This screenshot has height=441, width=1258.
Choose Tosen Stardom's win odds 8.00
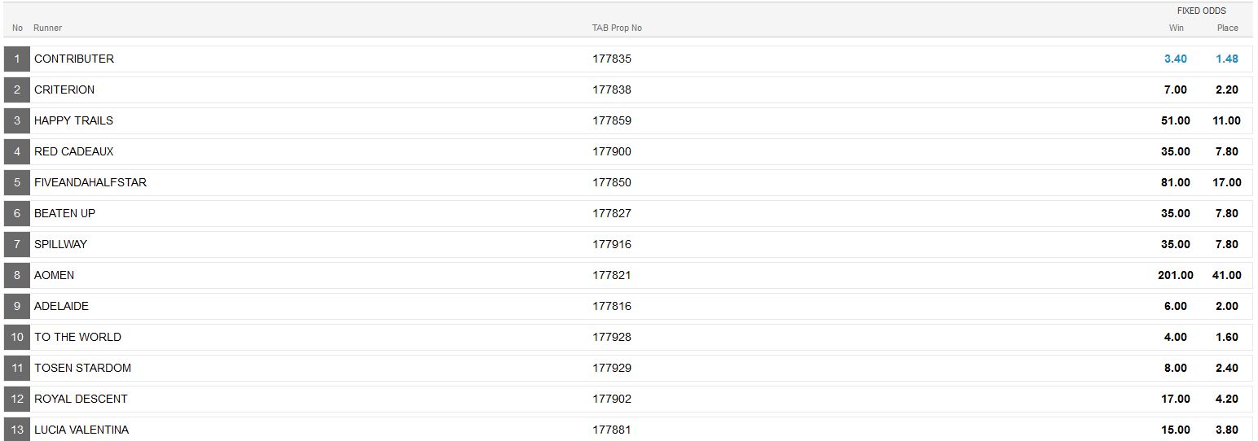tap(1175, 368)
